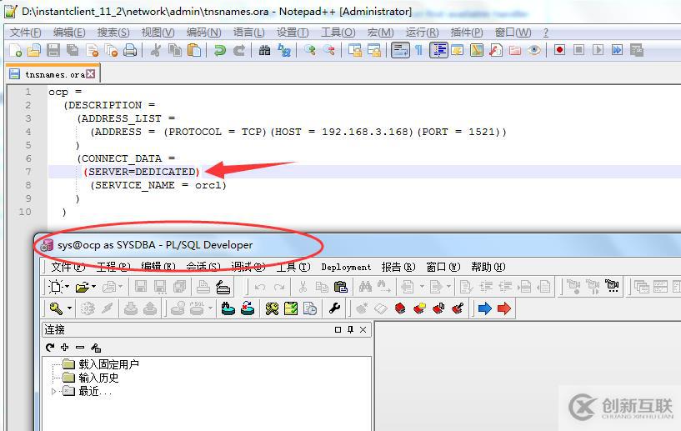Open dropdown arrow beside Log on key
Screen dimensions: 681x431
click(69, 308)
